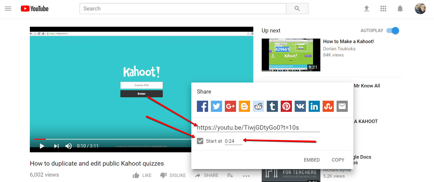Viewport: 434px width, 182px height.
Task: Open How to Make a Kahoot thumbnail
Action: (x=291, y=55)
